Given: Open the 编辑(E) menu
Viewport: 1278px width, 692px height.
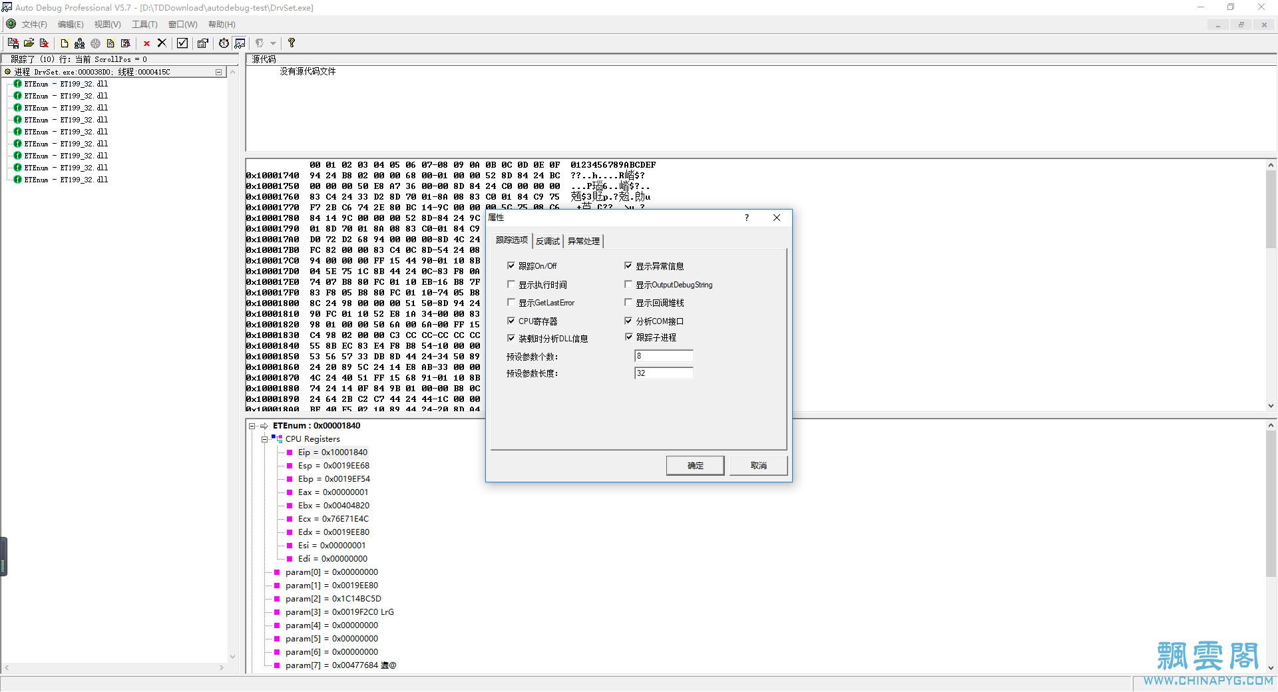Looking at the screenshot, I should tap(71, 25).
